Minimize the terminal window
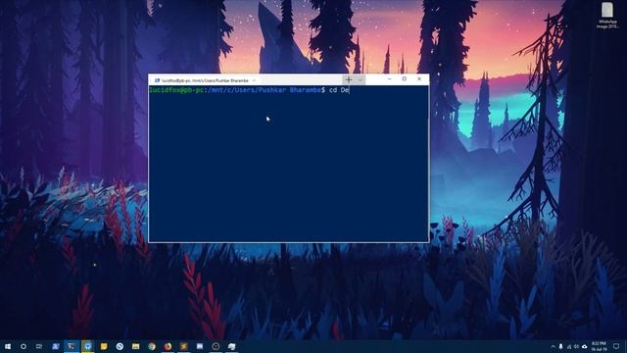The height and width of the screenshot is (353, 627). coord(390,79)
